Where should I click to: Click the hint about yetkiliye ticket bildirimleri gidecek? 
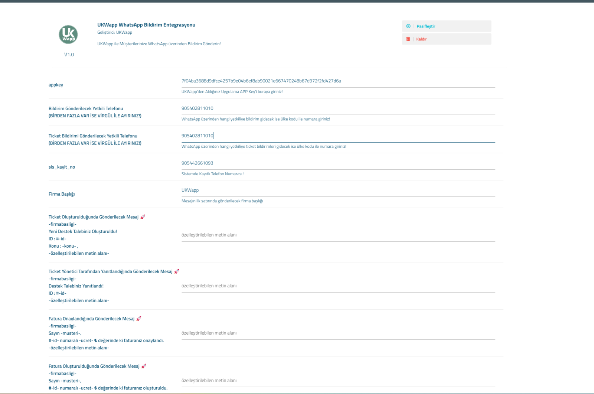pos(264,147)
